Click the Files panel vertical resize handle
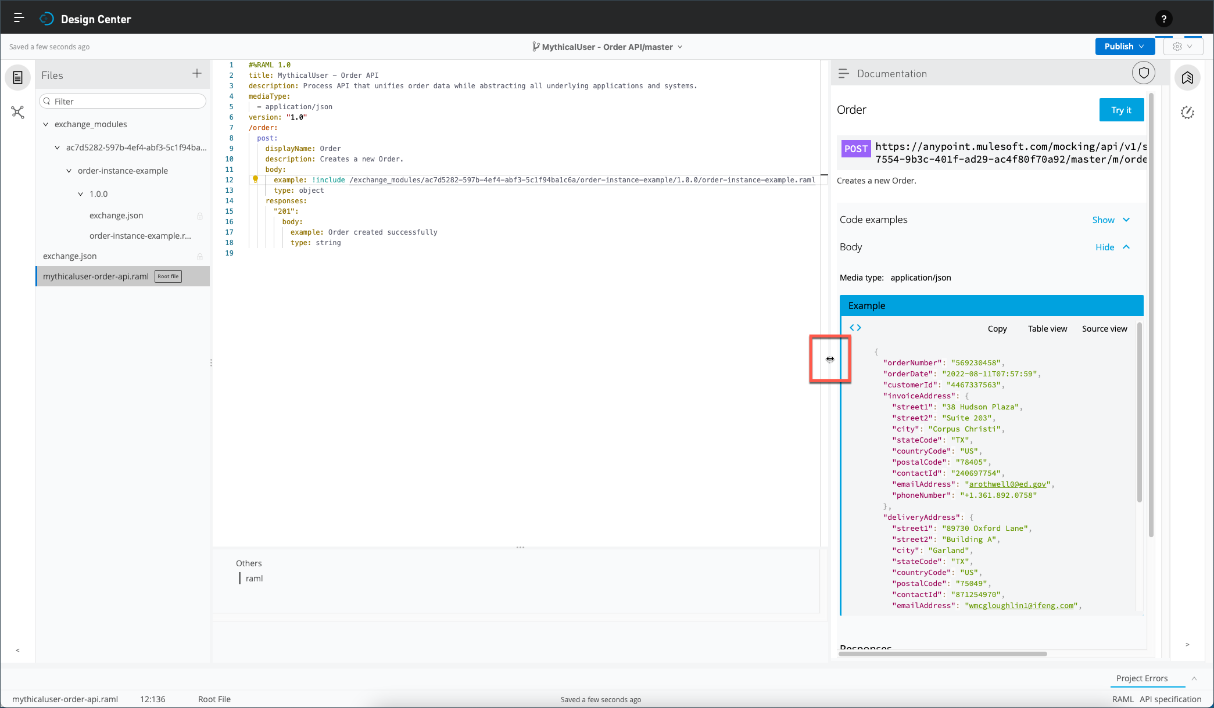This screenshot has width=1214, height=708. [x=211, y=362]
